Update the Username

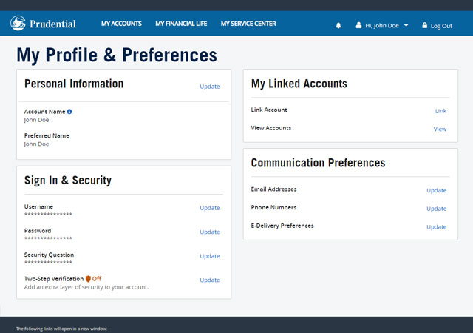210,208
